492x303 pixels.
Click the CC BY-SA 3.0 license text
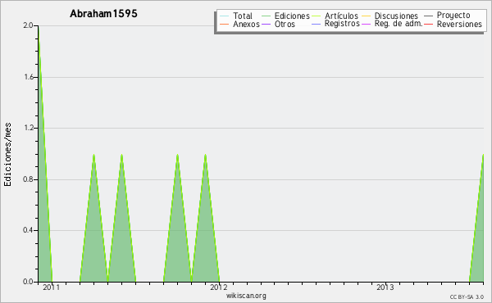(x=467, y=297)
